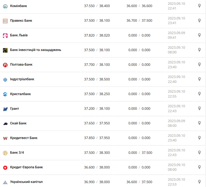Show location pin for Індустріалбанк
206x187 pixels.
199,79
